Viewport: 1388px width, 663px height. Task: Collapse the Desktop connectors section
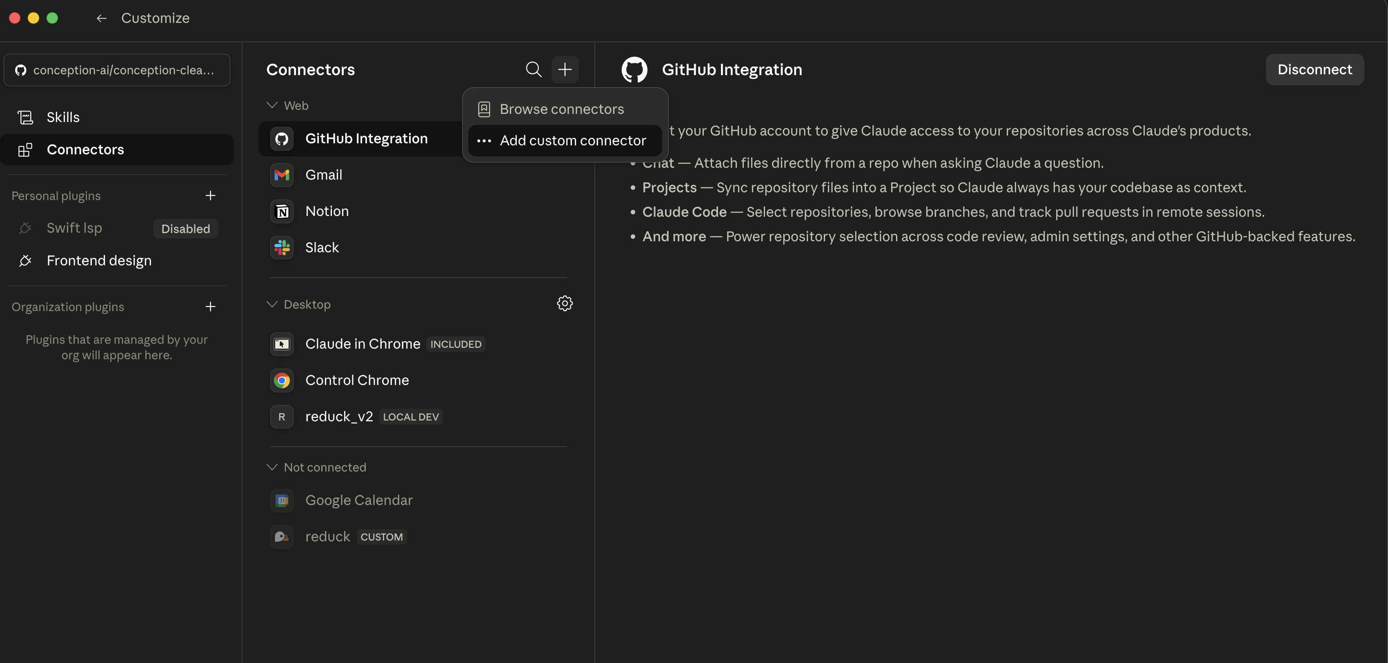pos(272,305)
